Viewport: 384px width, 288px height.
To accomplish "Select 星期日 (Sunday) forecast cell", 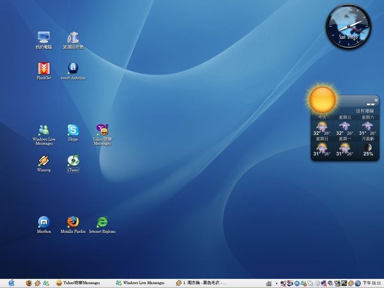I will tap(322, 147).
